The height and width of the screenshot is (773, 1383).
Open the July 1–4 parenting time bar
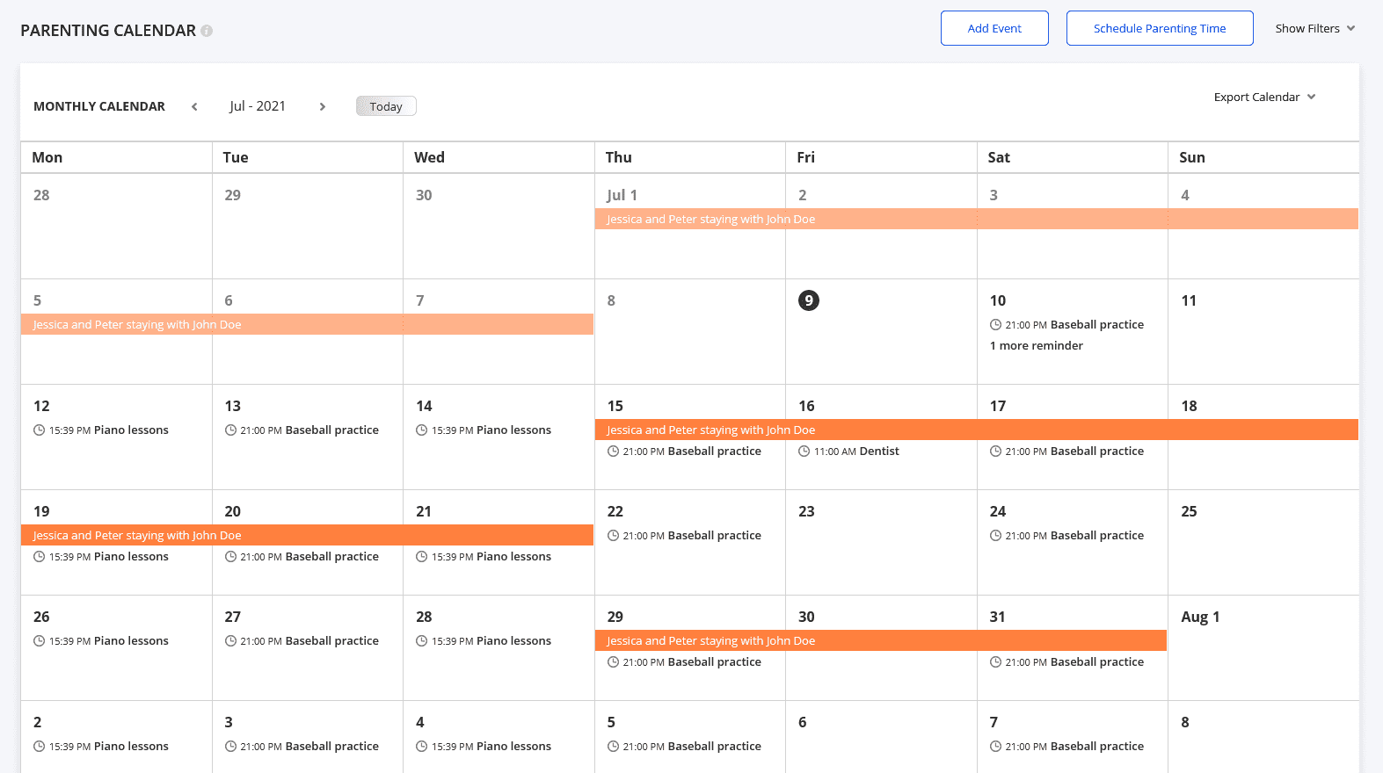point(976,220)
